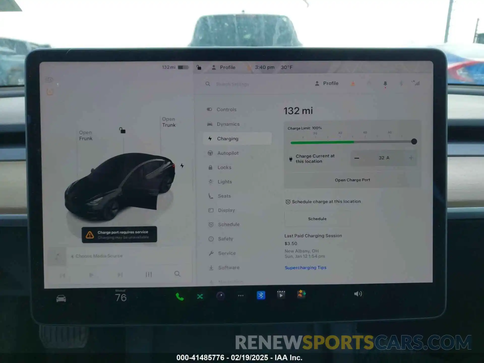
Task: Tap Schedule charge at this location toggle
Action: click(x=288, y=201)
